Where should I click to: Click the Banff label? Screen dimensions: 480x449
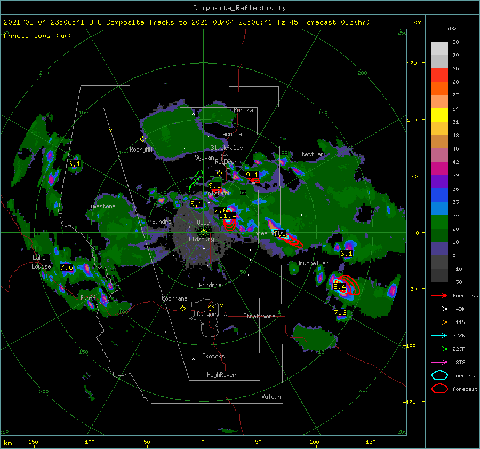[88, 298]
